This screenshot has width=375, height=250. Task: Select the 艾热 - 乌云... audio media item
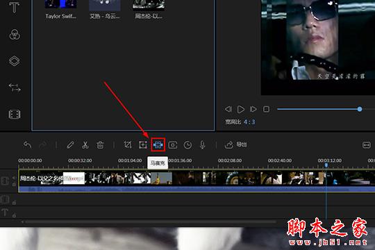(x=104, y=10)
